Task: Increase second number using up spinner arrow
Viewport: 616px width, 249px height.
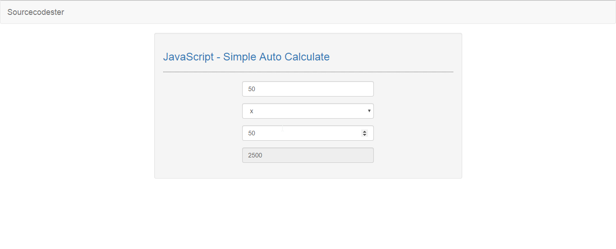Action: click(x=364, y=131)
